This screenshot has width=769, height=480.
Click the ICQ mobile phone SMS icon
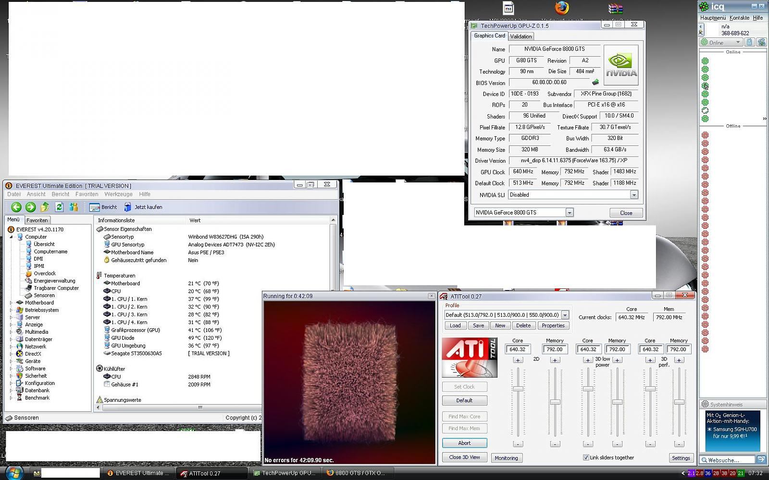point(749,42)
